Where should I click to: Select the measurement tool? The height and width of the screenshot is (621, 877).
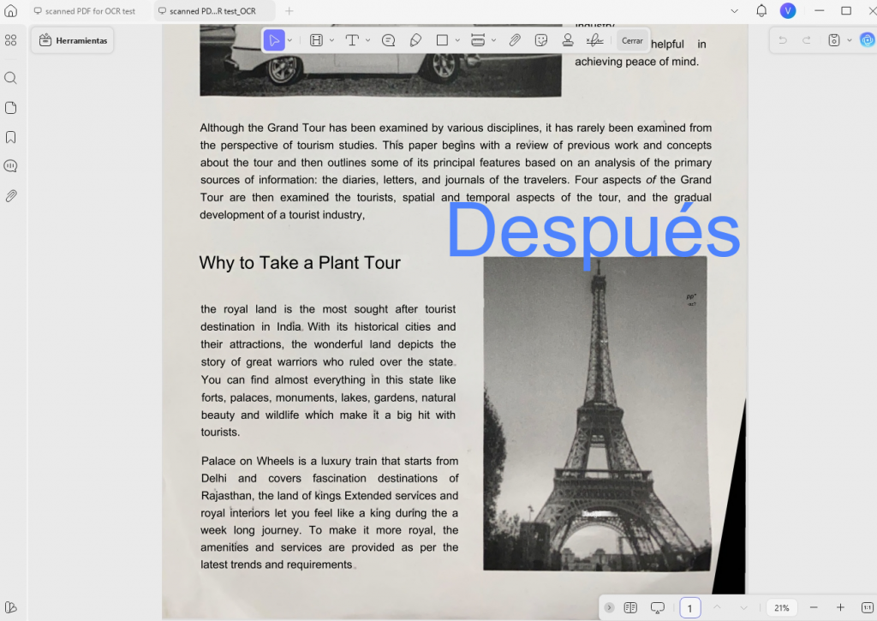(478, 40)
